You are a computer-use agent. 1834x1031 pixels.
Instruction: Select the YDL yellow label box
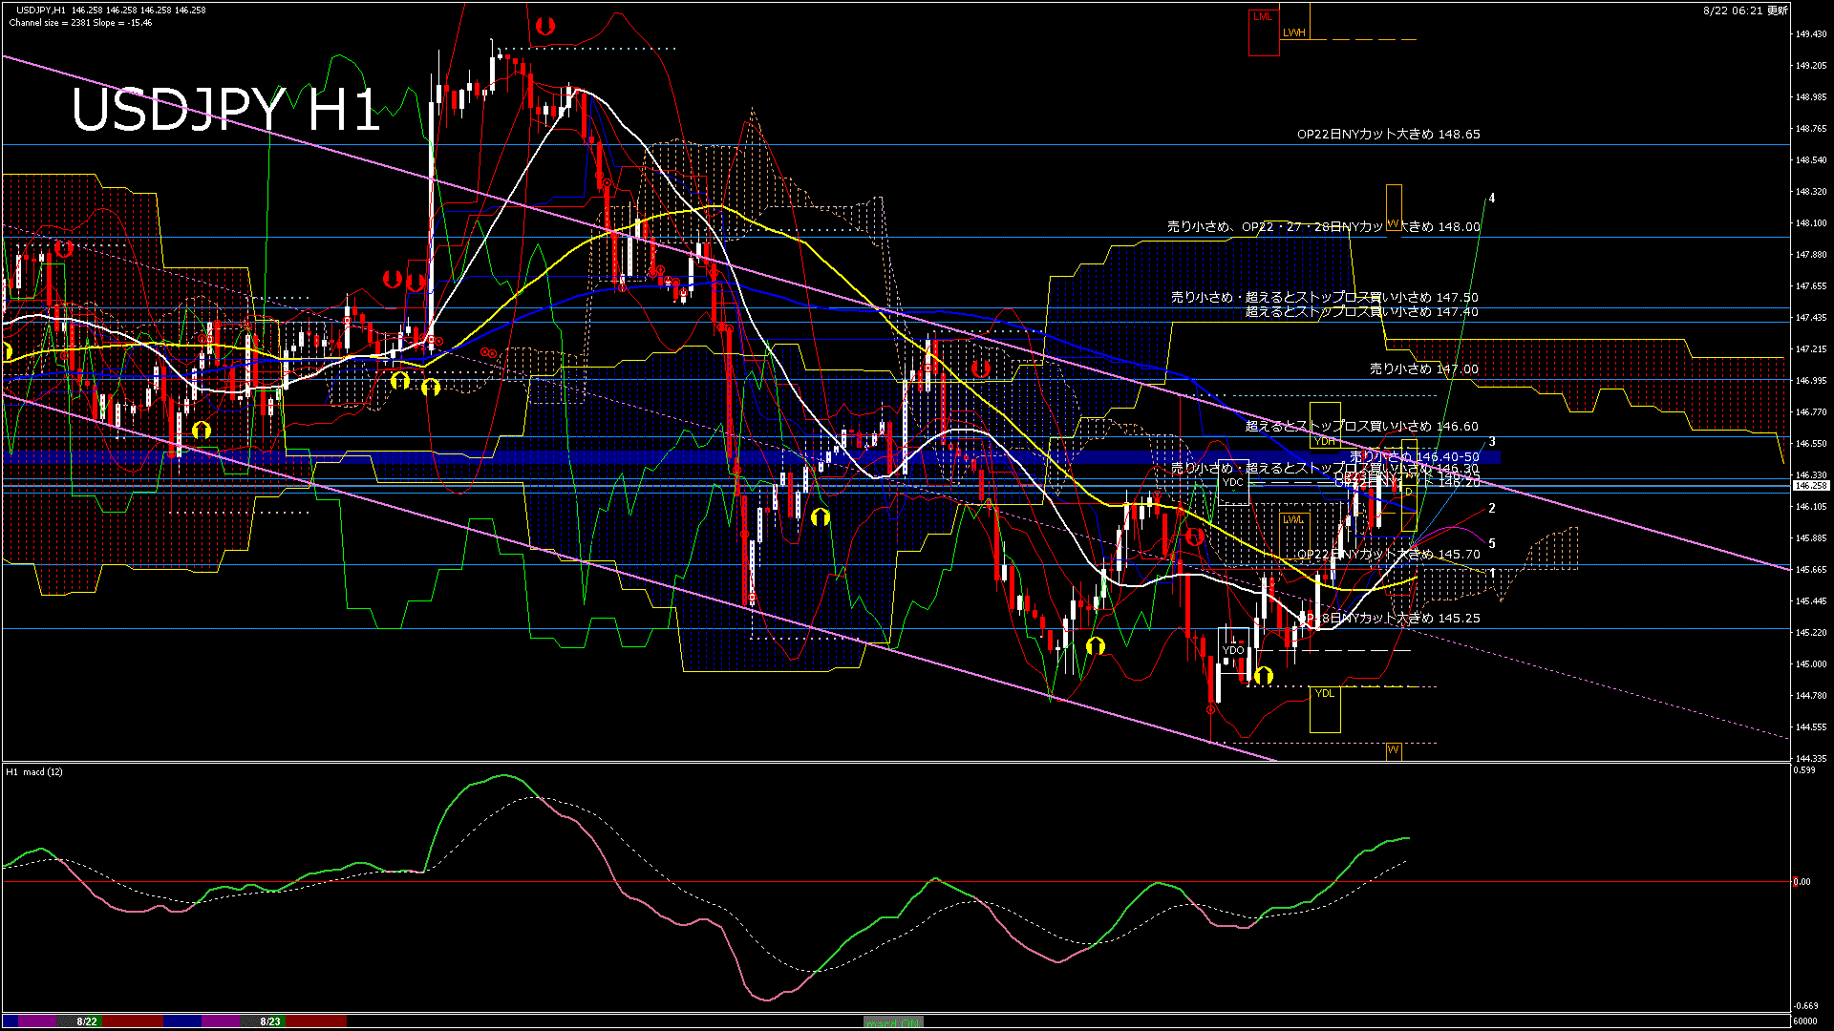[x=1324, y=693]
